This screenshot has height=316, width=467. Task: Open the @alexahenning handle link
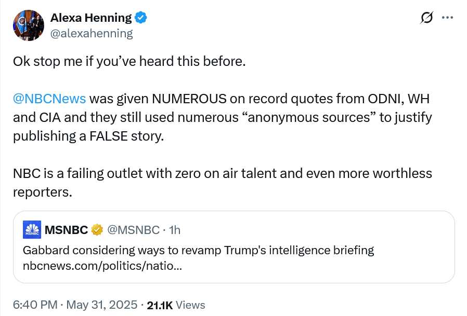(x=92, y=33)
